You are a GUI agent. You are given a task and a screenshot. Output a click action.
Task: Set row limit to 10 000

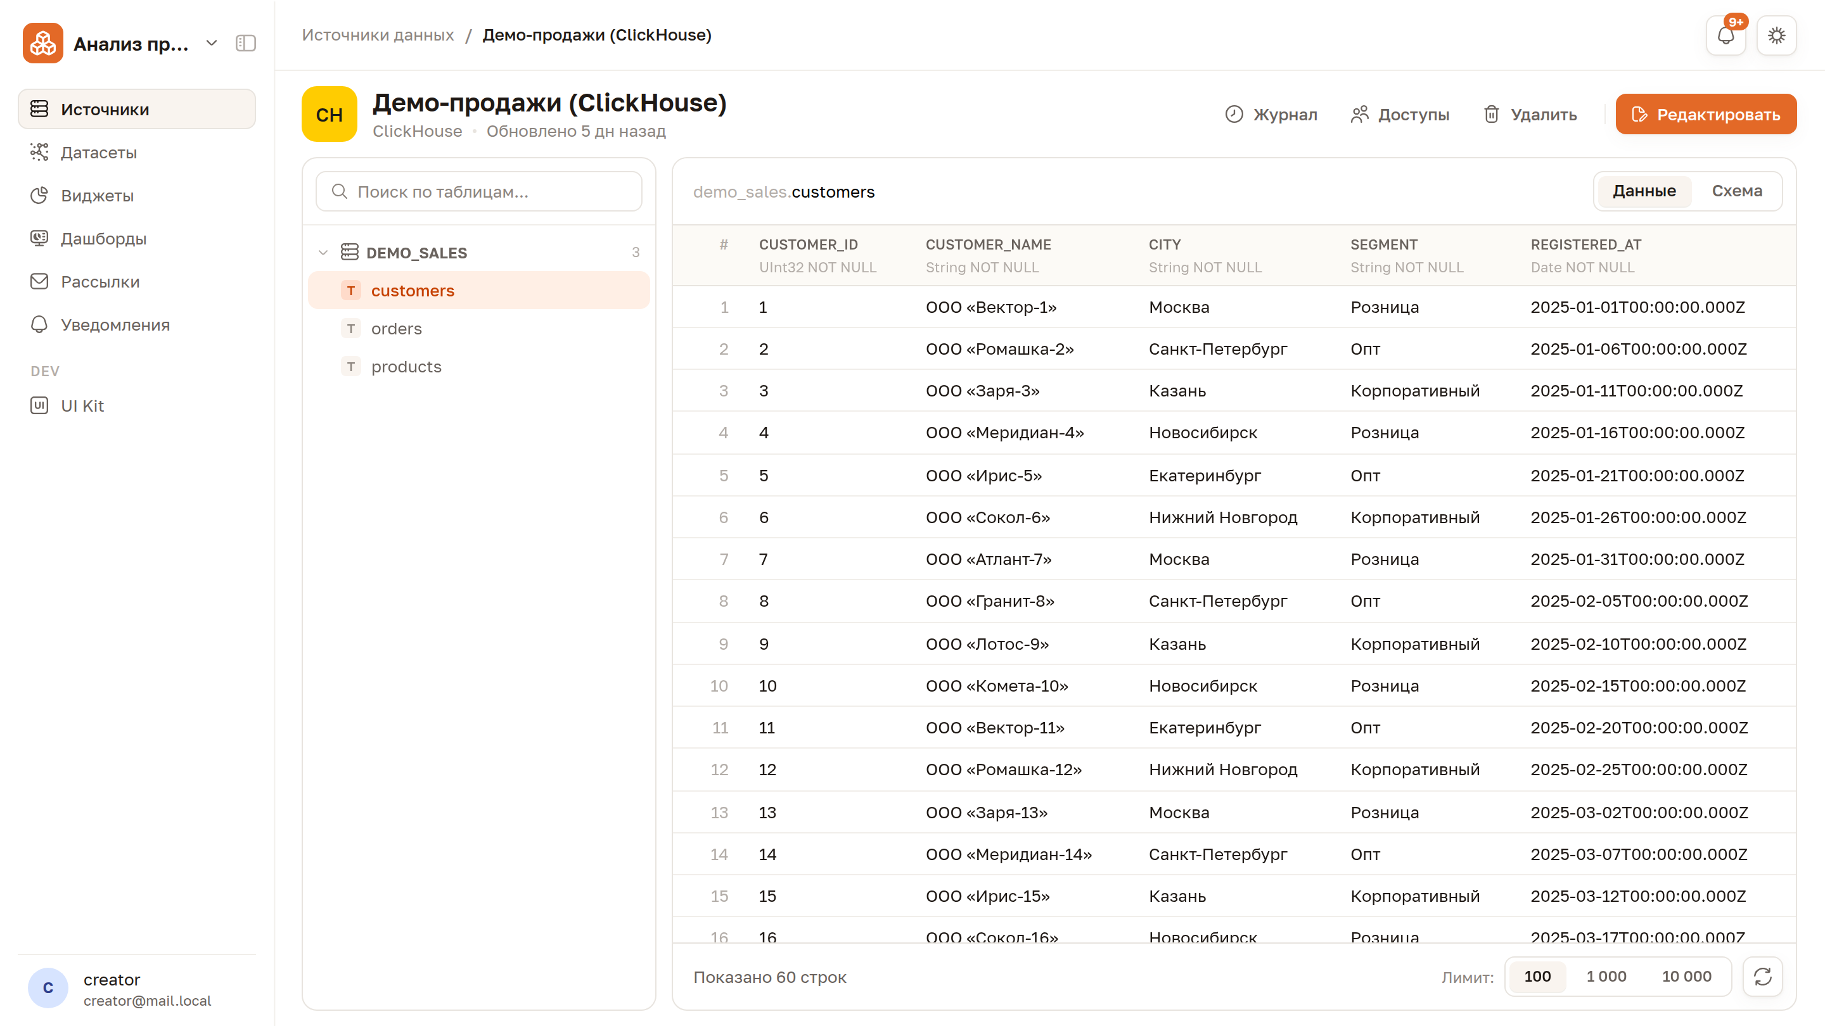point(1686,977)
